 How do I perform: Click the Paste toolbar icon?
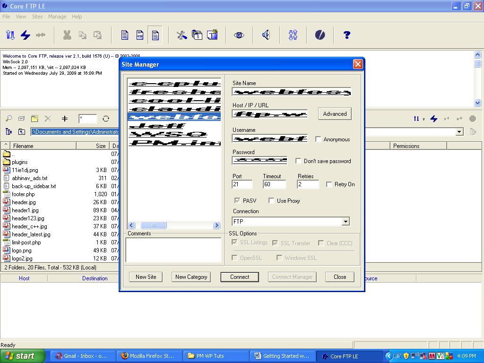[x=97, y=35]
